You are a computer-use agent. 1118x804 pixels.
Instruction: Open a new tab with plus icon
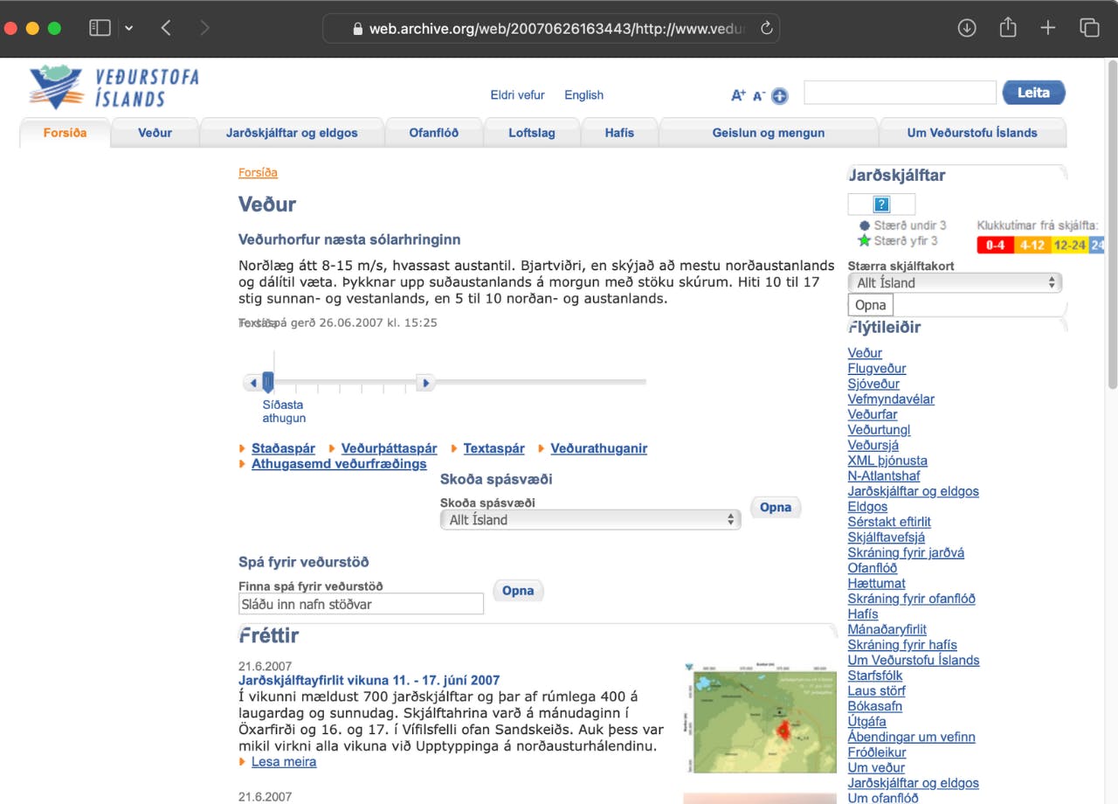(x=1048, y=28)
